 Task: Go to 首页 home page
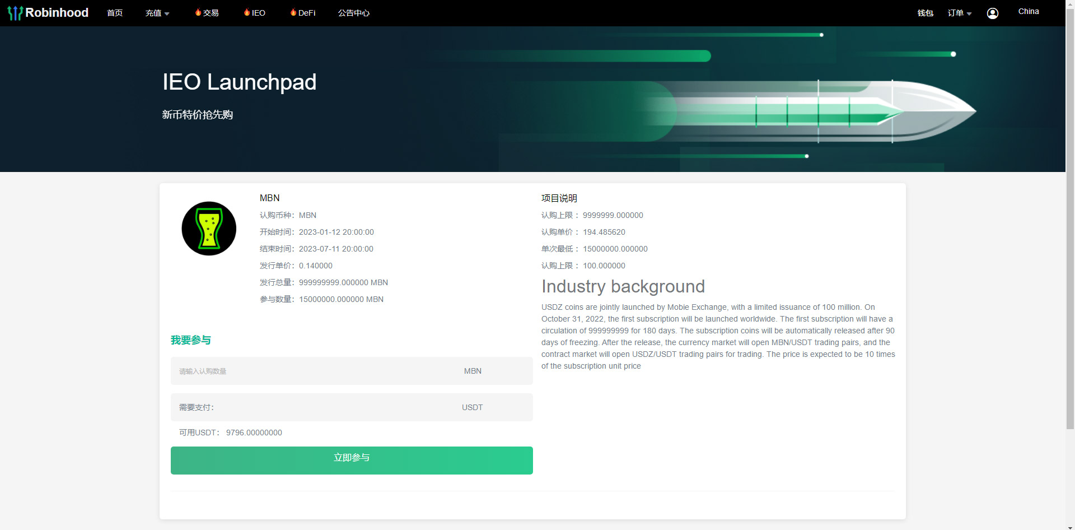(115, 13)
